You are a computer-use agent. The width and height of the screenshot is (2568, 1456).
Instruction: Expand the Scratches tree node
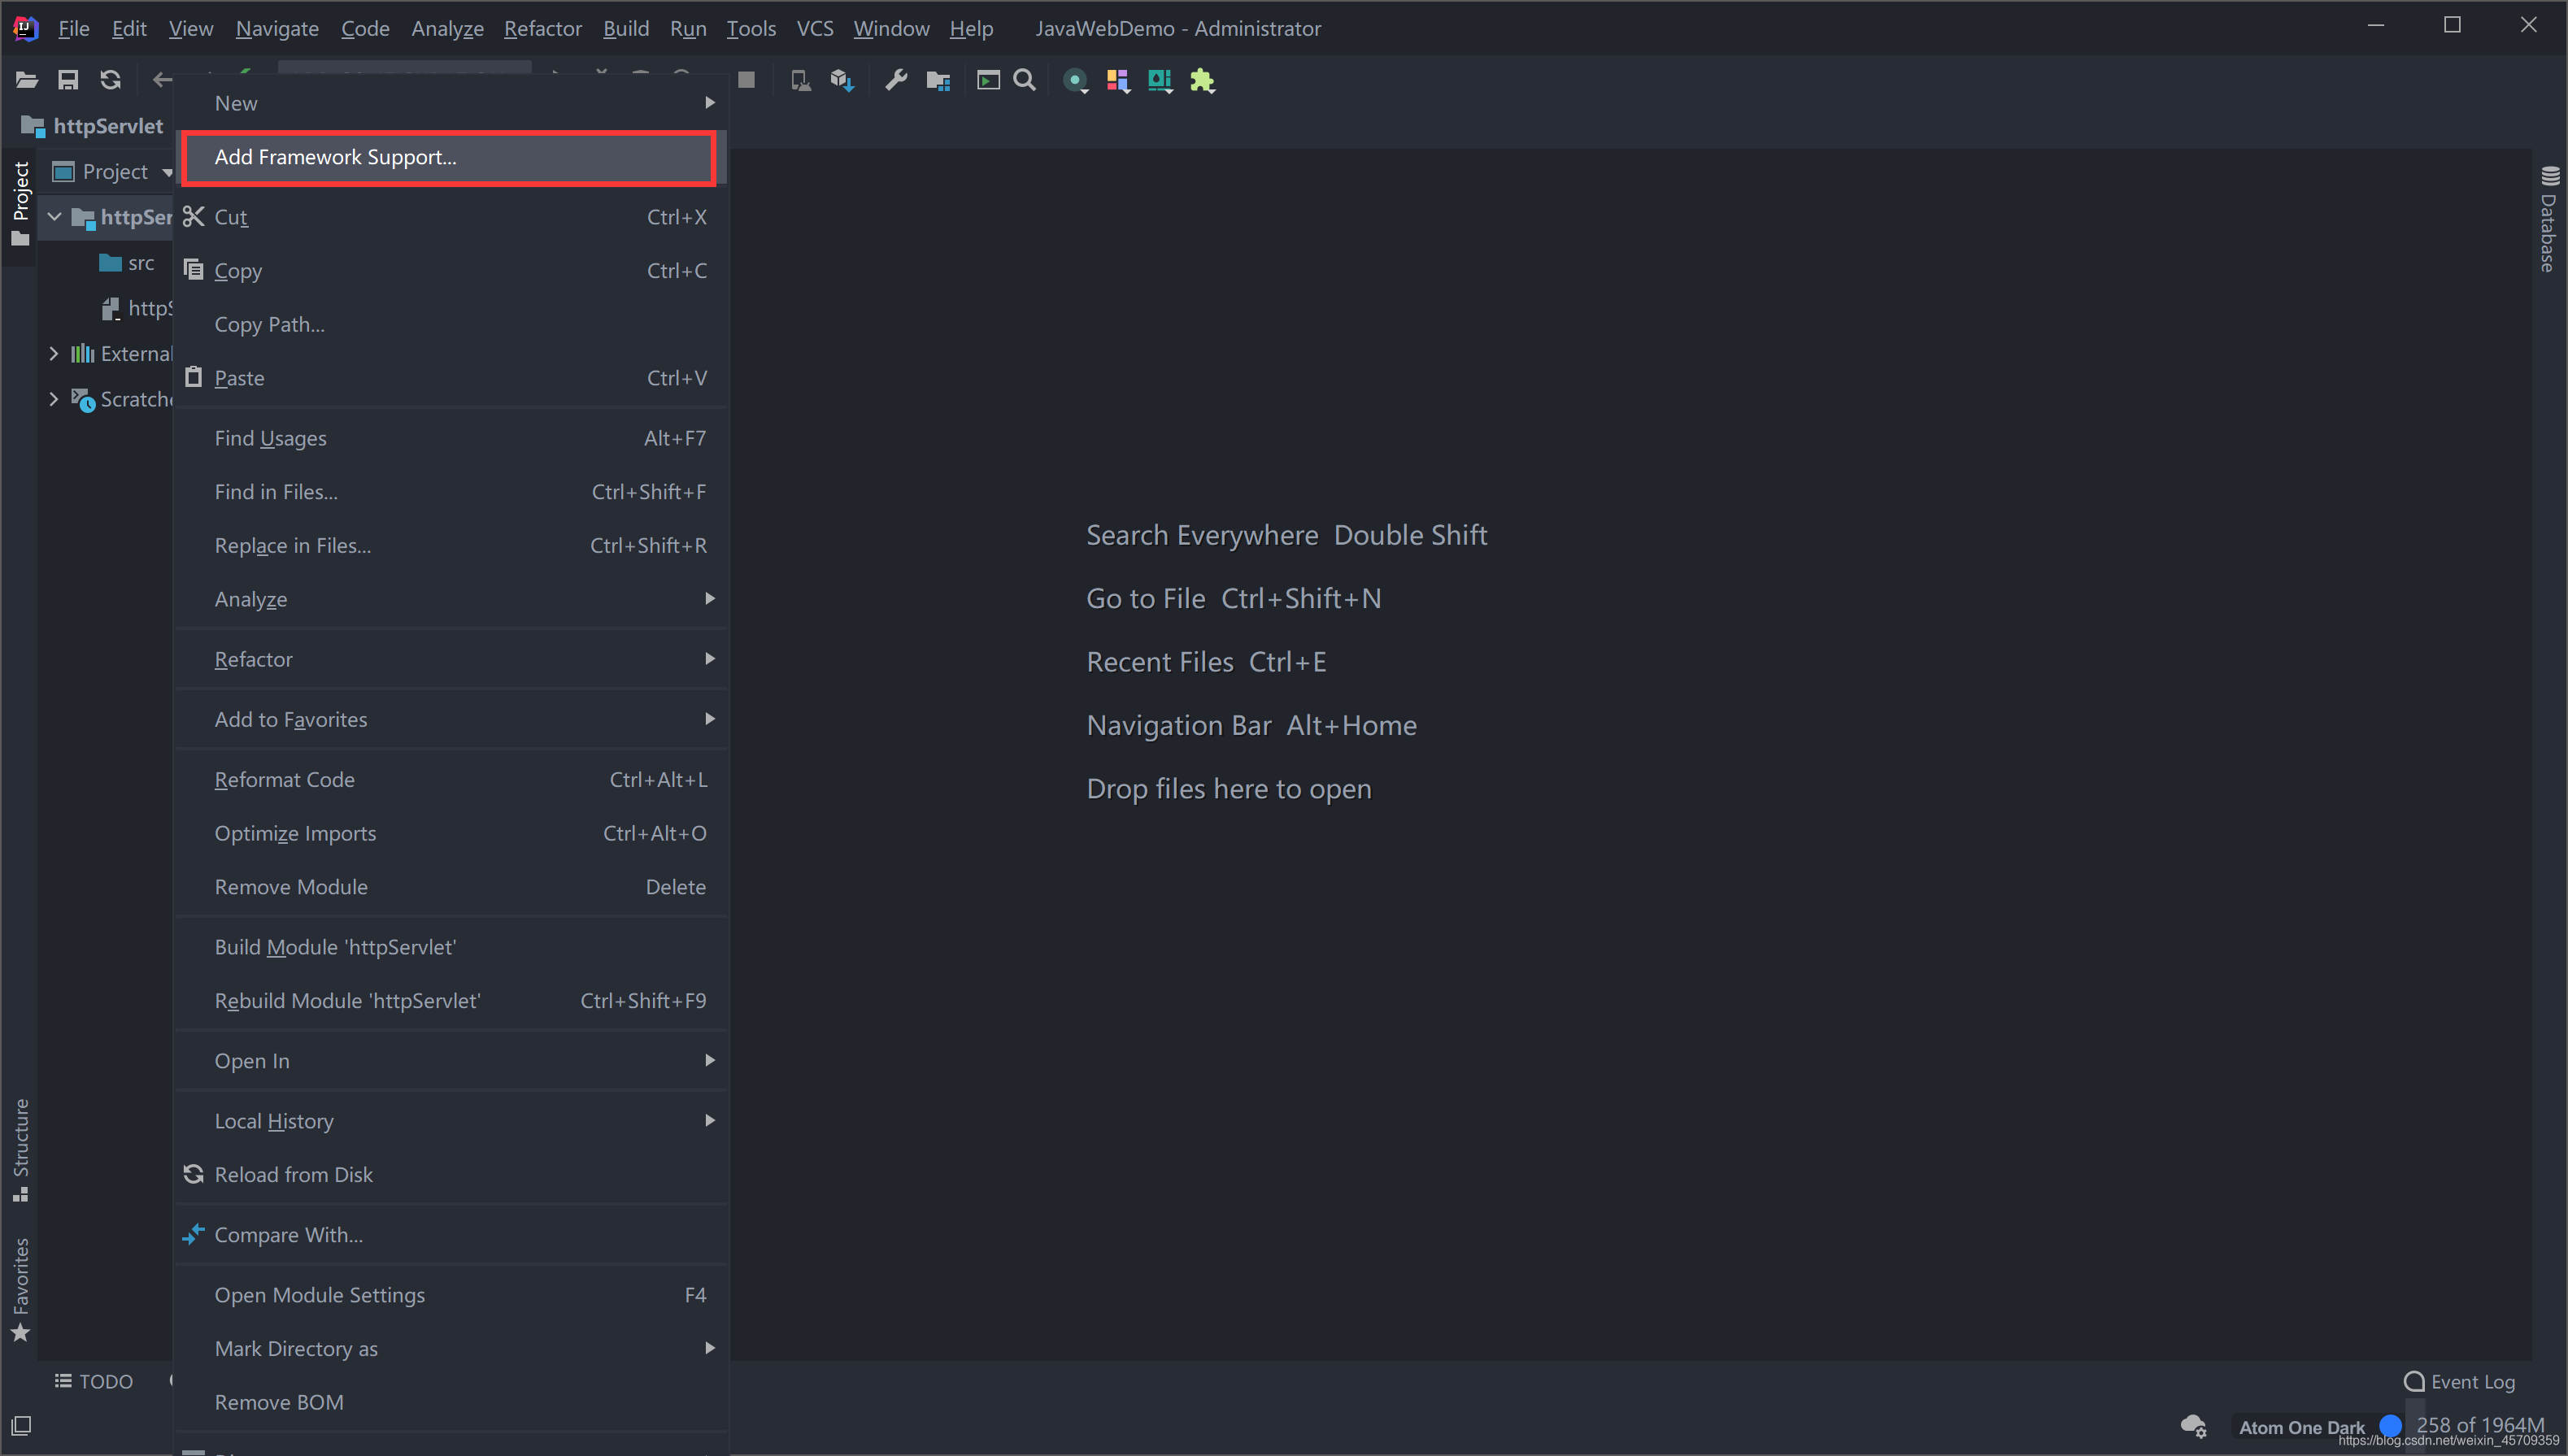click(x=54, y=399)
